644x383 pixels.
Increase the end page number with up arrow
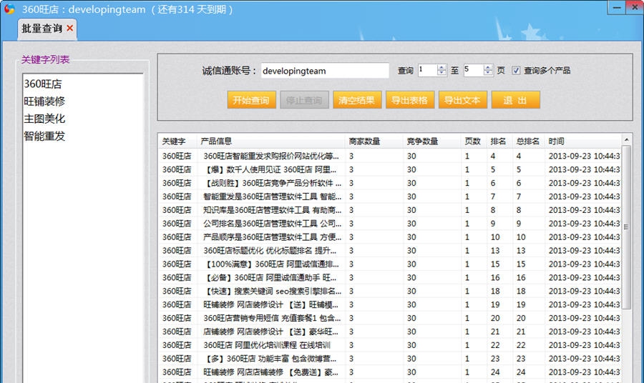coord(488,67)
